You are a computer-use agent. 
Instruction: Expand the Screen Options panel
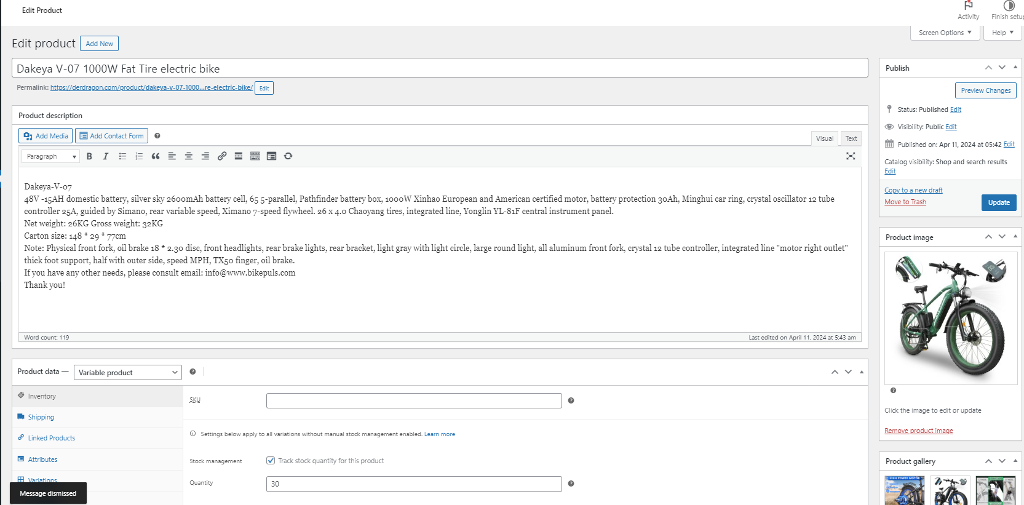pyautogui.click(x=945, y=33)
